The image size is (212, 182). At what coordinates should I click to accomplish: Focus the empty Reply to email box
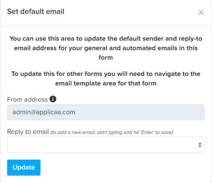tap(106, 145)
